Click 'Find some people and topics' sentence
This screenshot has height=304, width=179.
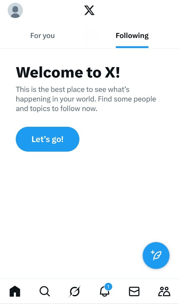(x=86, y=104)
